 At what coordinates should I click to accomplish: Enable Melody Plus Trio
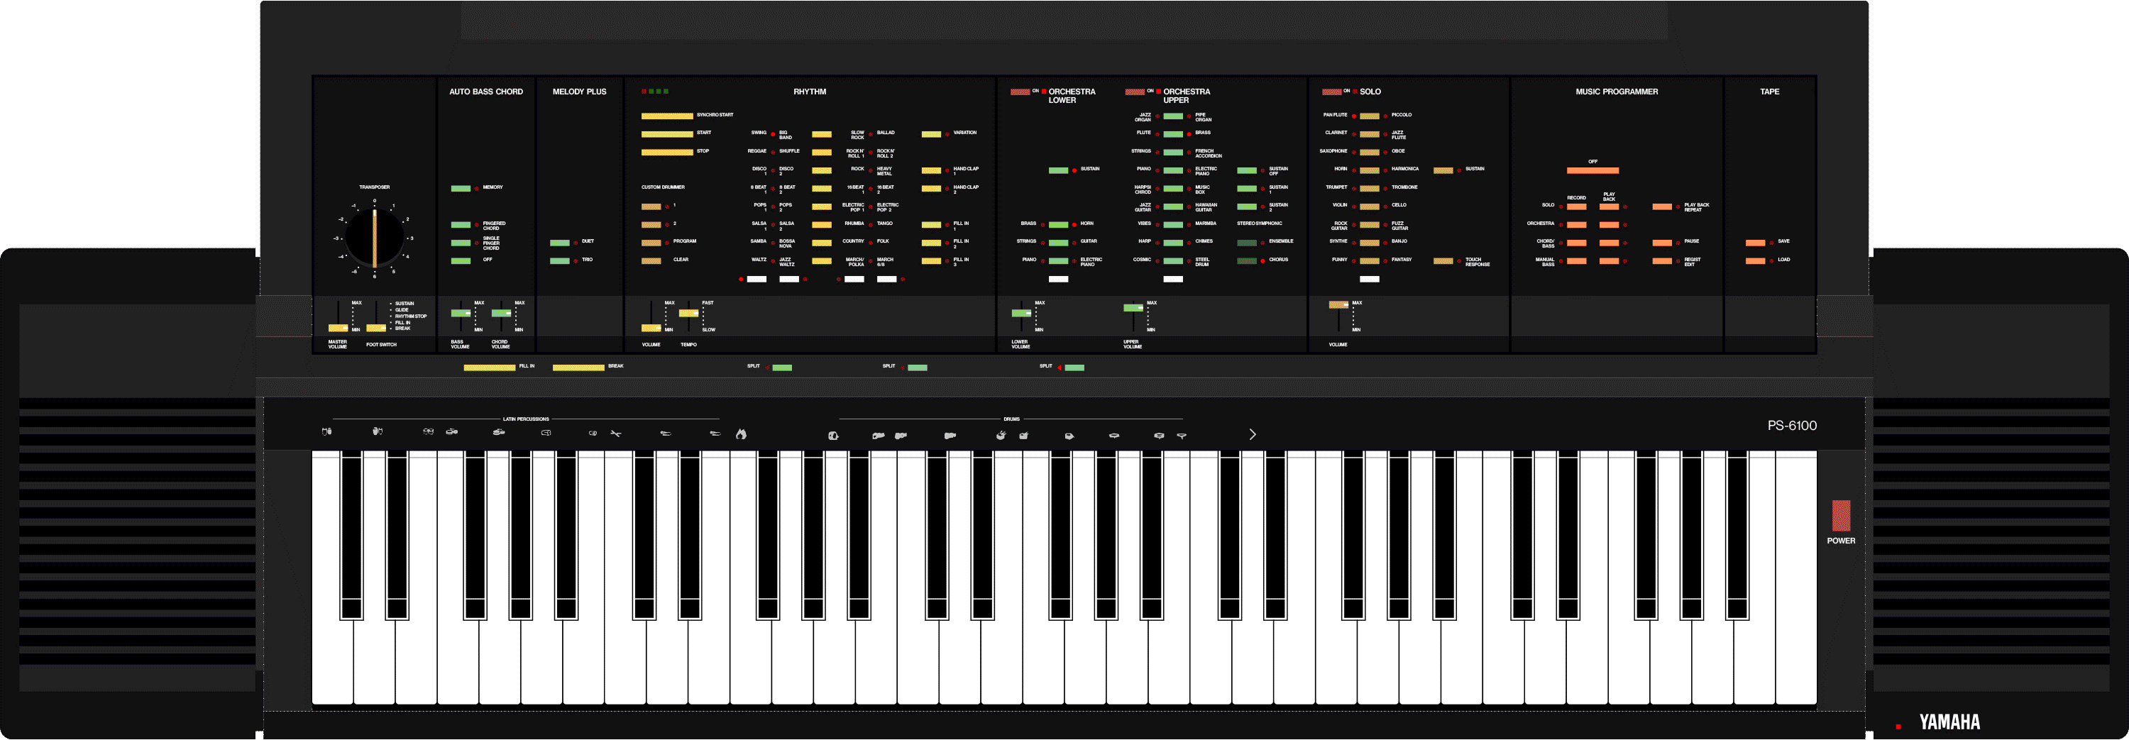[x=559, y=261]
